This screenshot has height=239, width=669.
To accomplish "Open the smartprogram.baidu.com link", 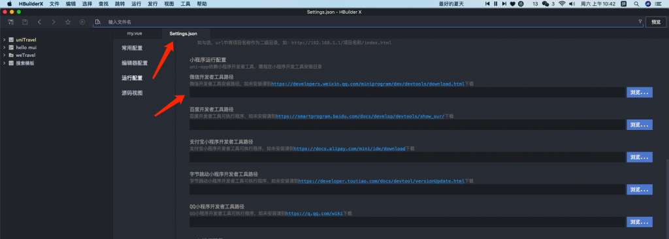I will pos(360,116).
